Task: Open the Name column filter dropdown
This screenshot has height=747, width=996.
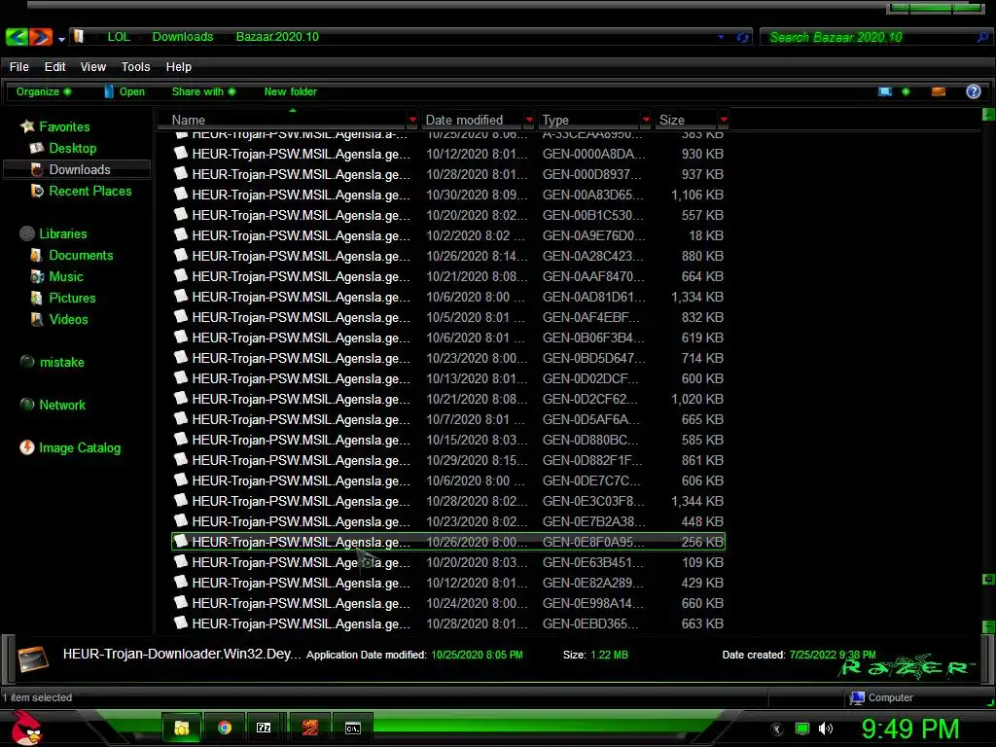Action: (x=412, y=120)
